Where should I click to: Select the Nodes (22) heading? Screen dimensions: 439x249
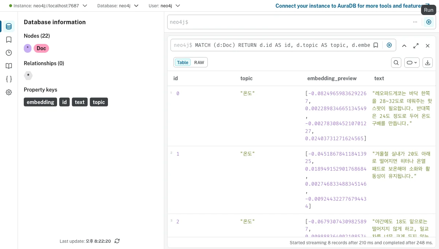pos(37,36)
